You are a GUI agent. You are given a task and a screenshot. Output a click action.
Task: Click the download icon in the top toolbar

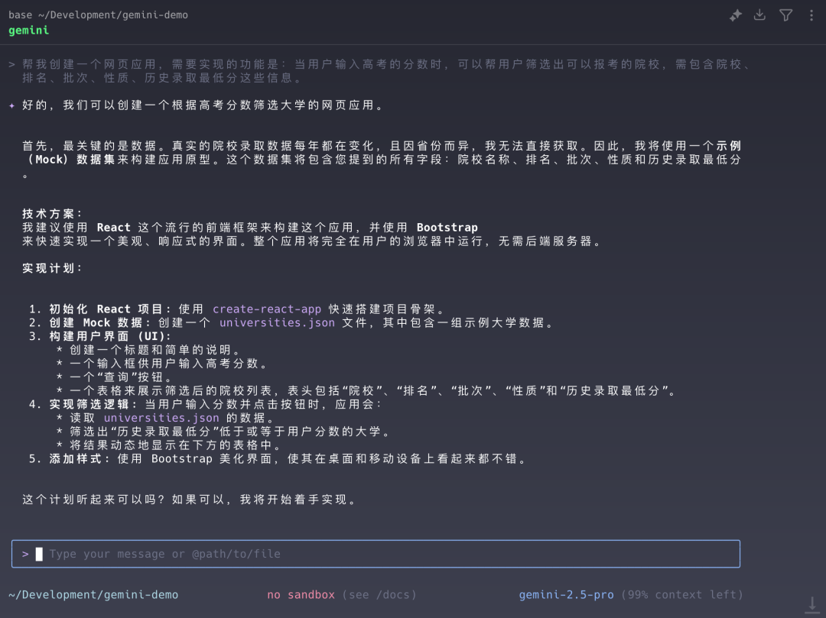pos(759,15)
